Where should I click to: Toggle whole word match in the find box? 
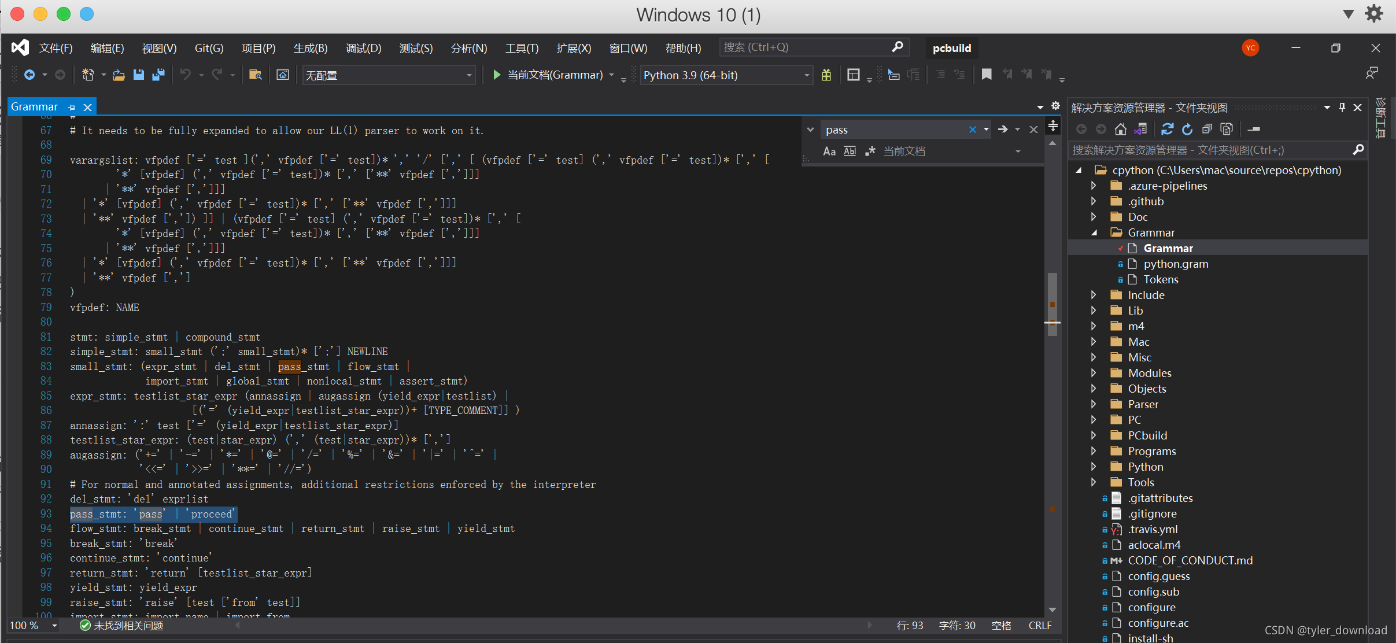[850, 151]
